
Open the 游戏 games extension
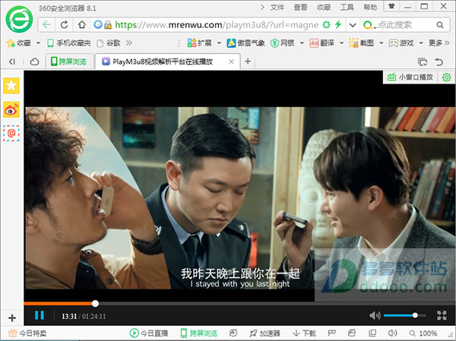[x=401, y=43]
